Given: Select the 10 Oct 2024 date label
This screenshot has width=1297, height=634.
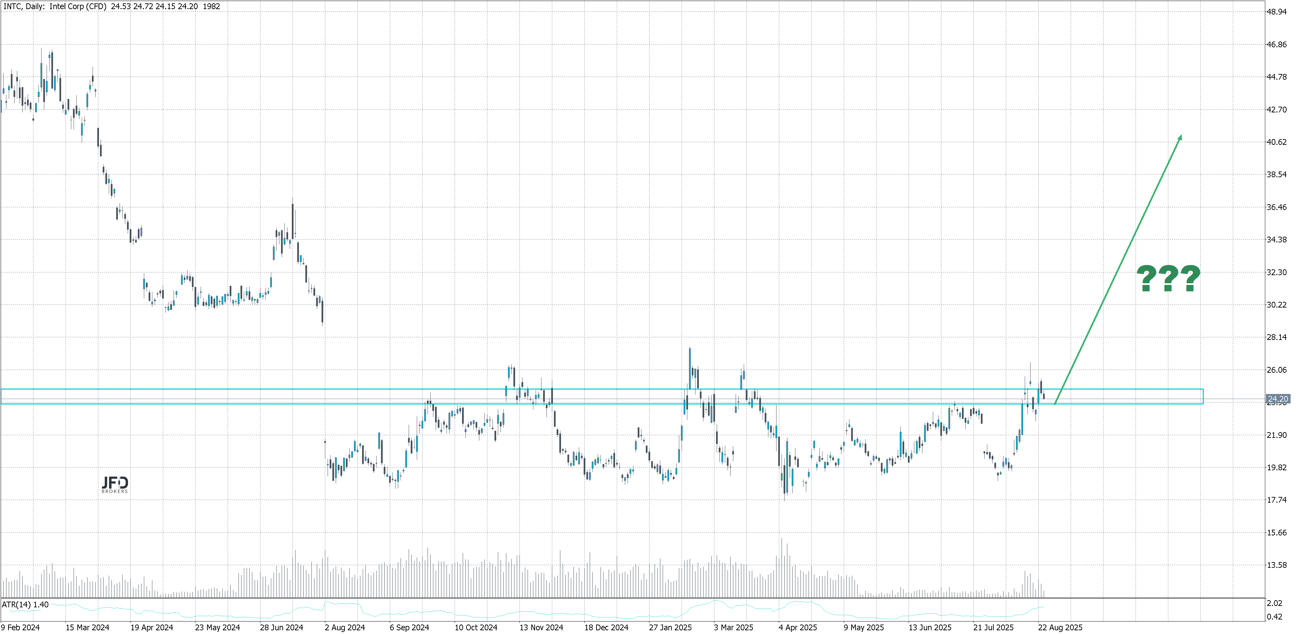Looking at the screenshot, I should tap(476, 628).
